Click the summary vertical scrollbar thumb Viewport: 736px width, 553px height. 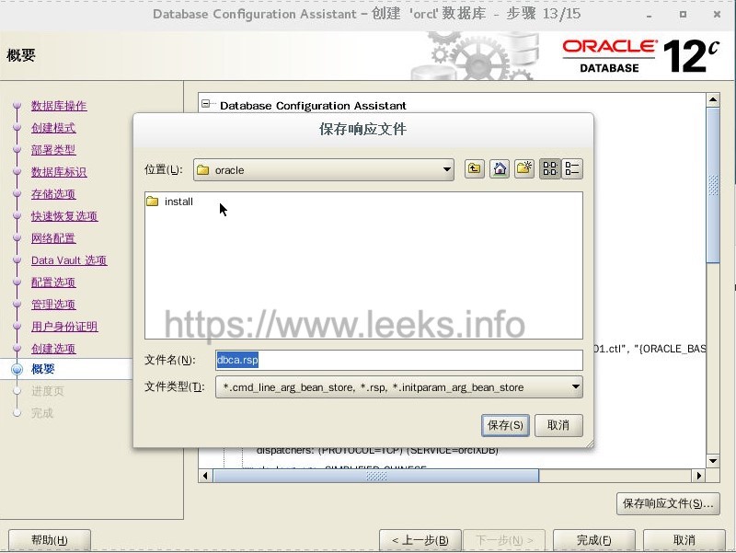click(713, 186)
